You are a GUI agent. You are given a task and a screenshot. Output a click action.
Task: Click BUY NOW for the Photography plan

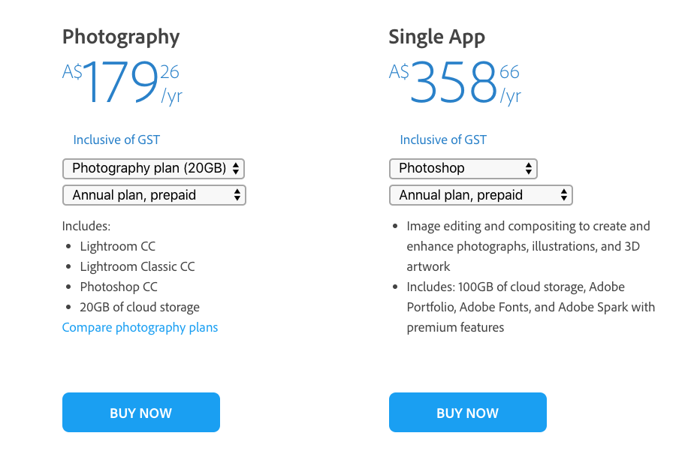click(x=141, y=412)
